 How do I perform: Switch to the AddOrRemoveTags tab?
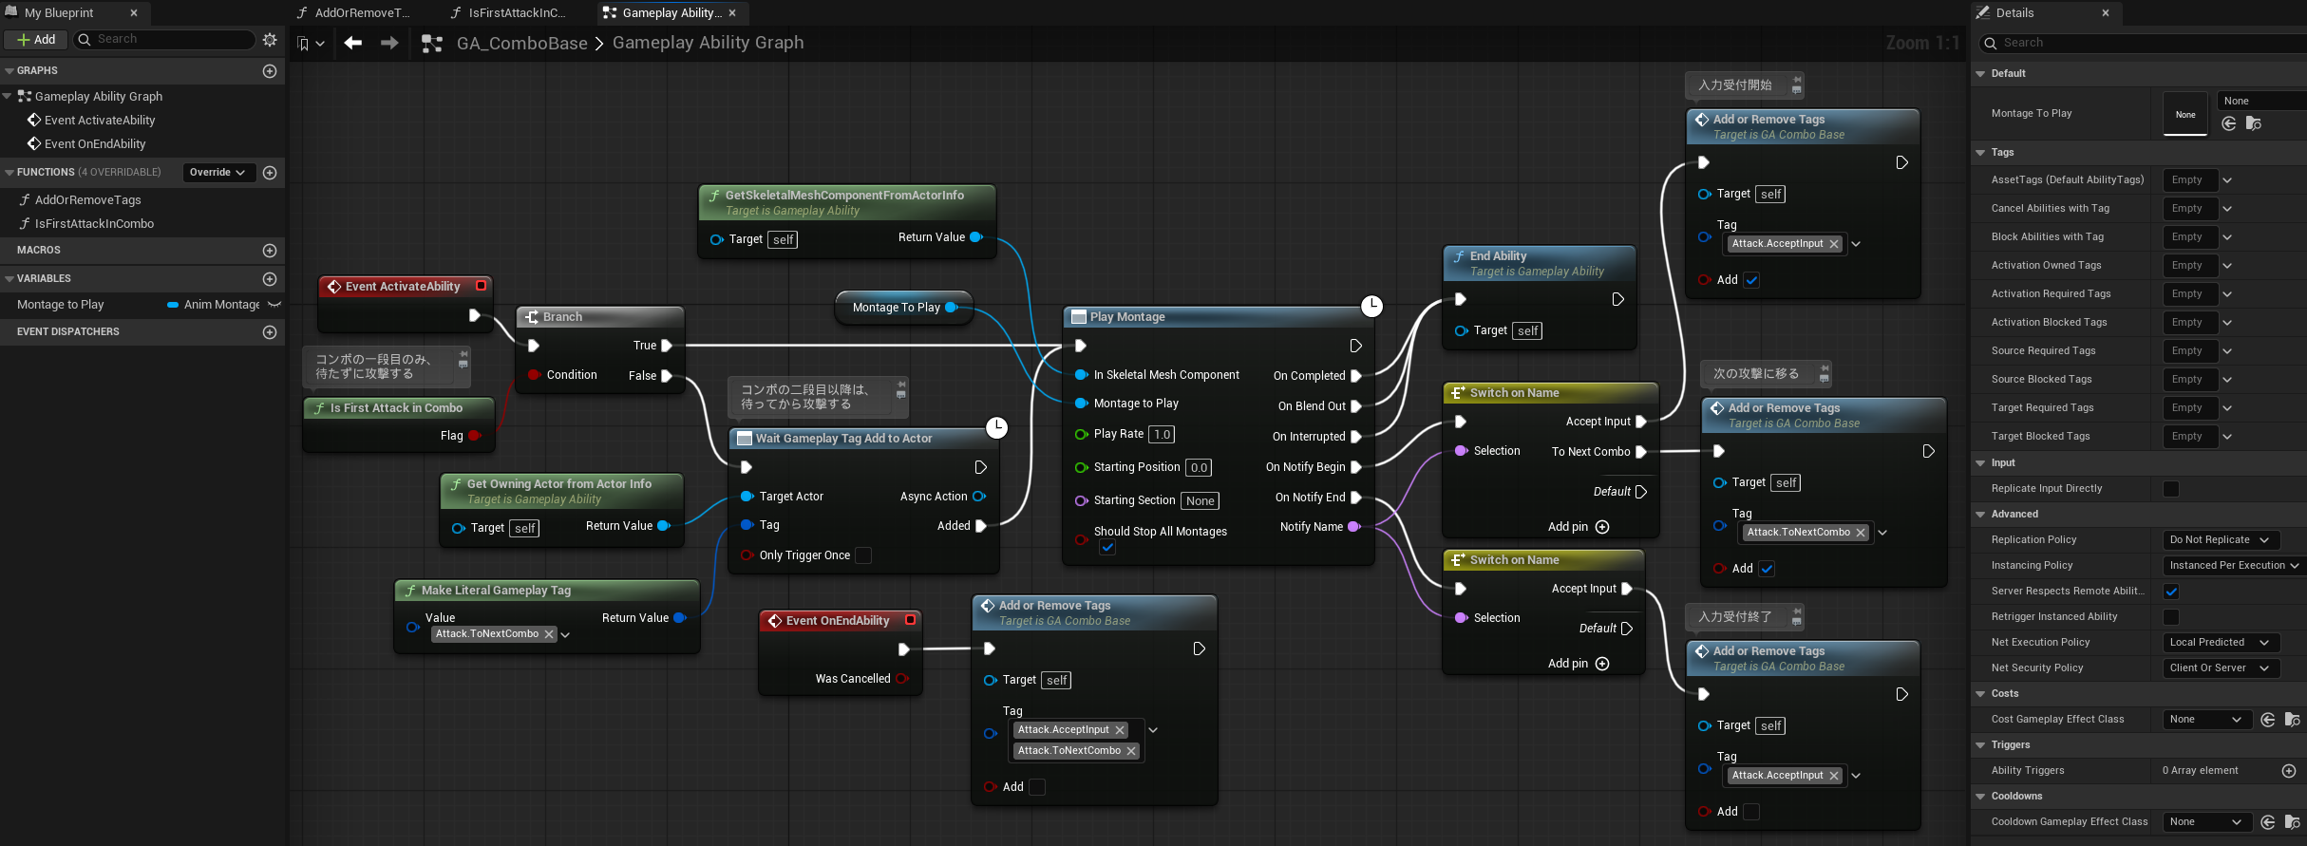[x=353, y=13]
